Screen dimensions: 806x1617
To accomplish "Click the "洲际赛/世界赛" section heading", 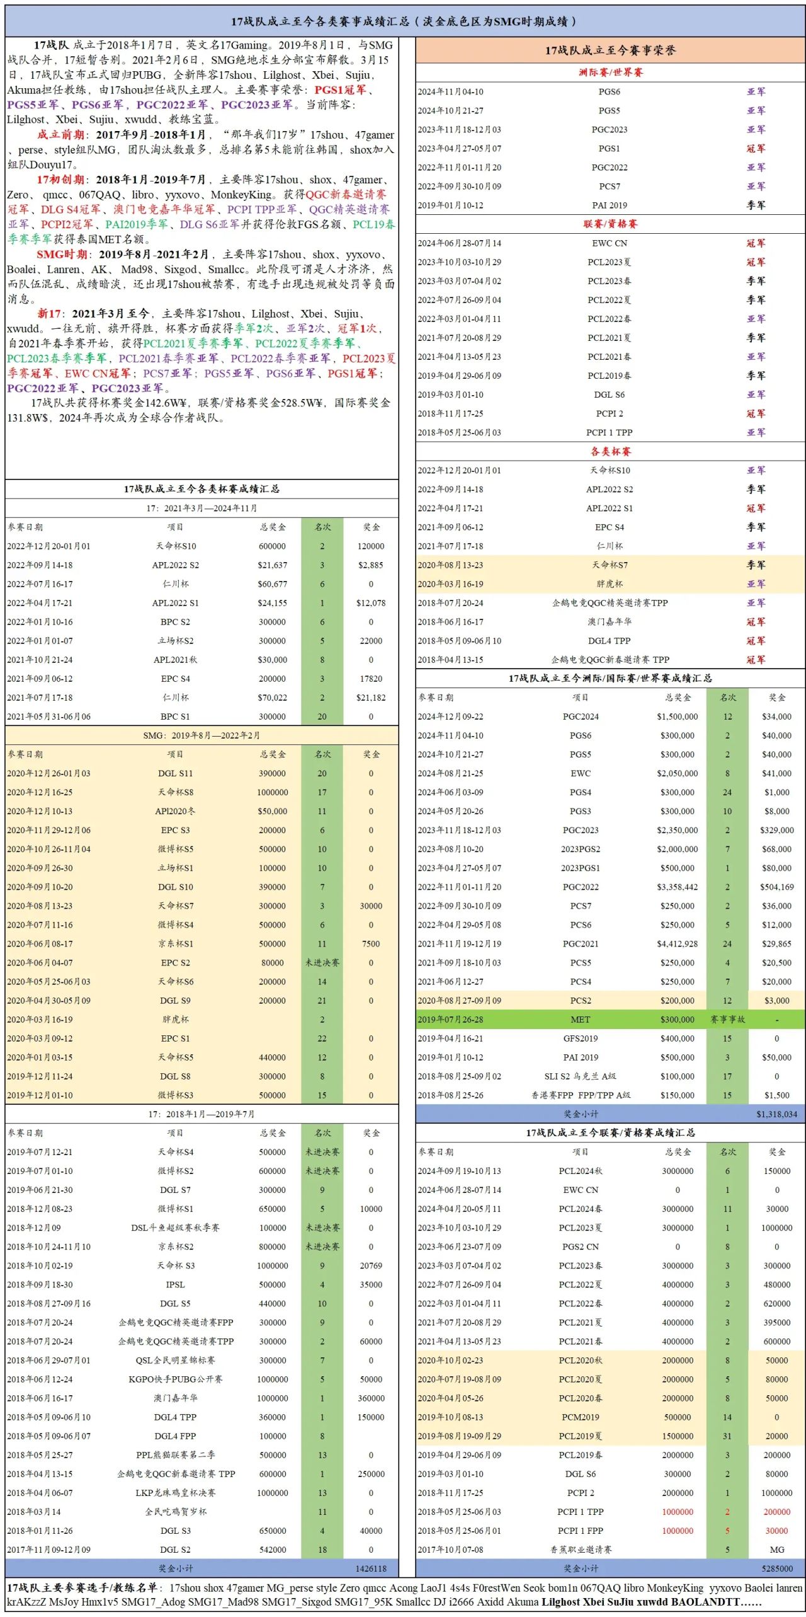I will 610,72.
